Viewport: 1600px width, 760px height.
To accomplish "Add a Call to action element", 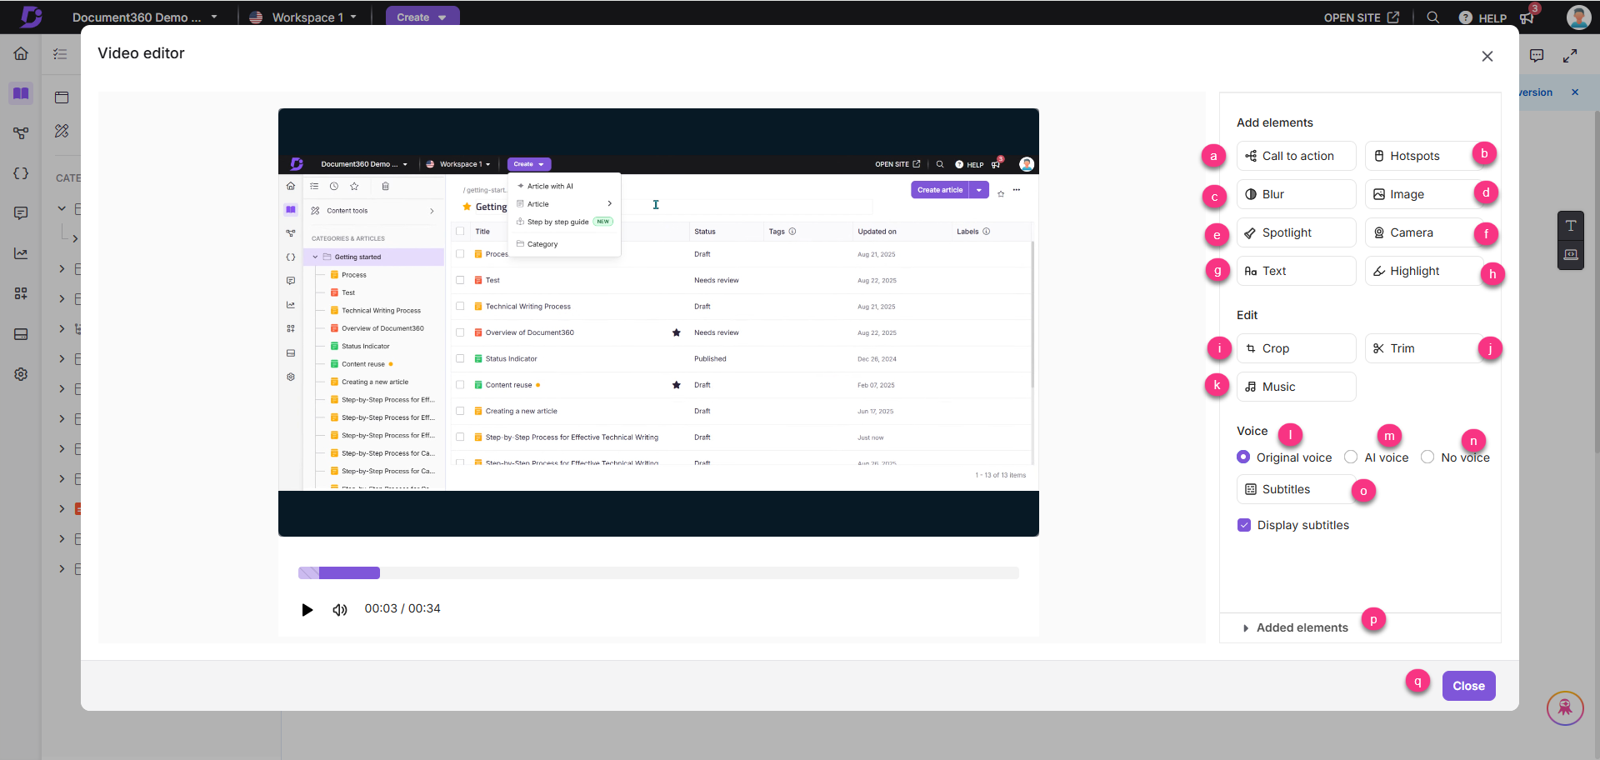I will [x=1296, y=156].
